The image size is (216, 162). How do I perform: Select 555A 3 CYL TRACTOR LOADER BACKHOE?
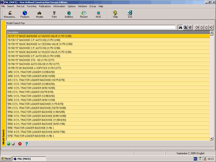108,112
